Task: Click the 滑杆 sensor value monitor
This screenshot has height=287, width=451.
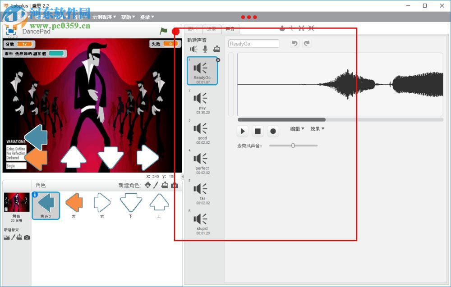Action: [35, 54]
